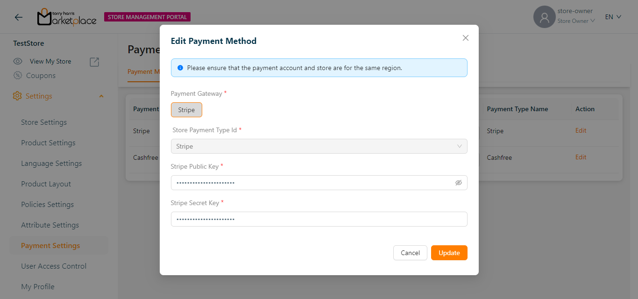
Task: Collapse the Settings menu chevron
Action: (101, 96)
